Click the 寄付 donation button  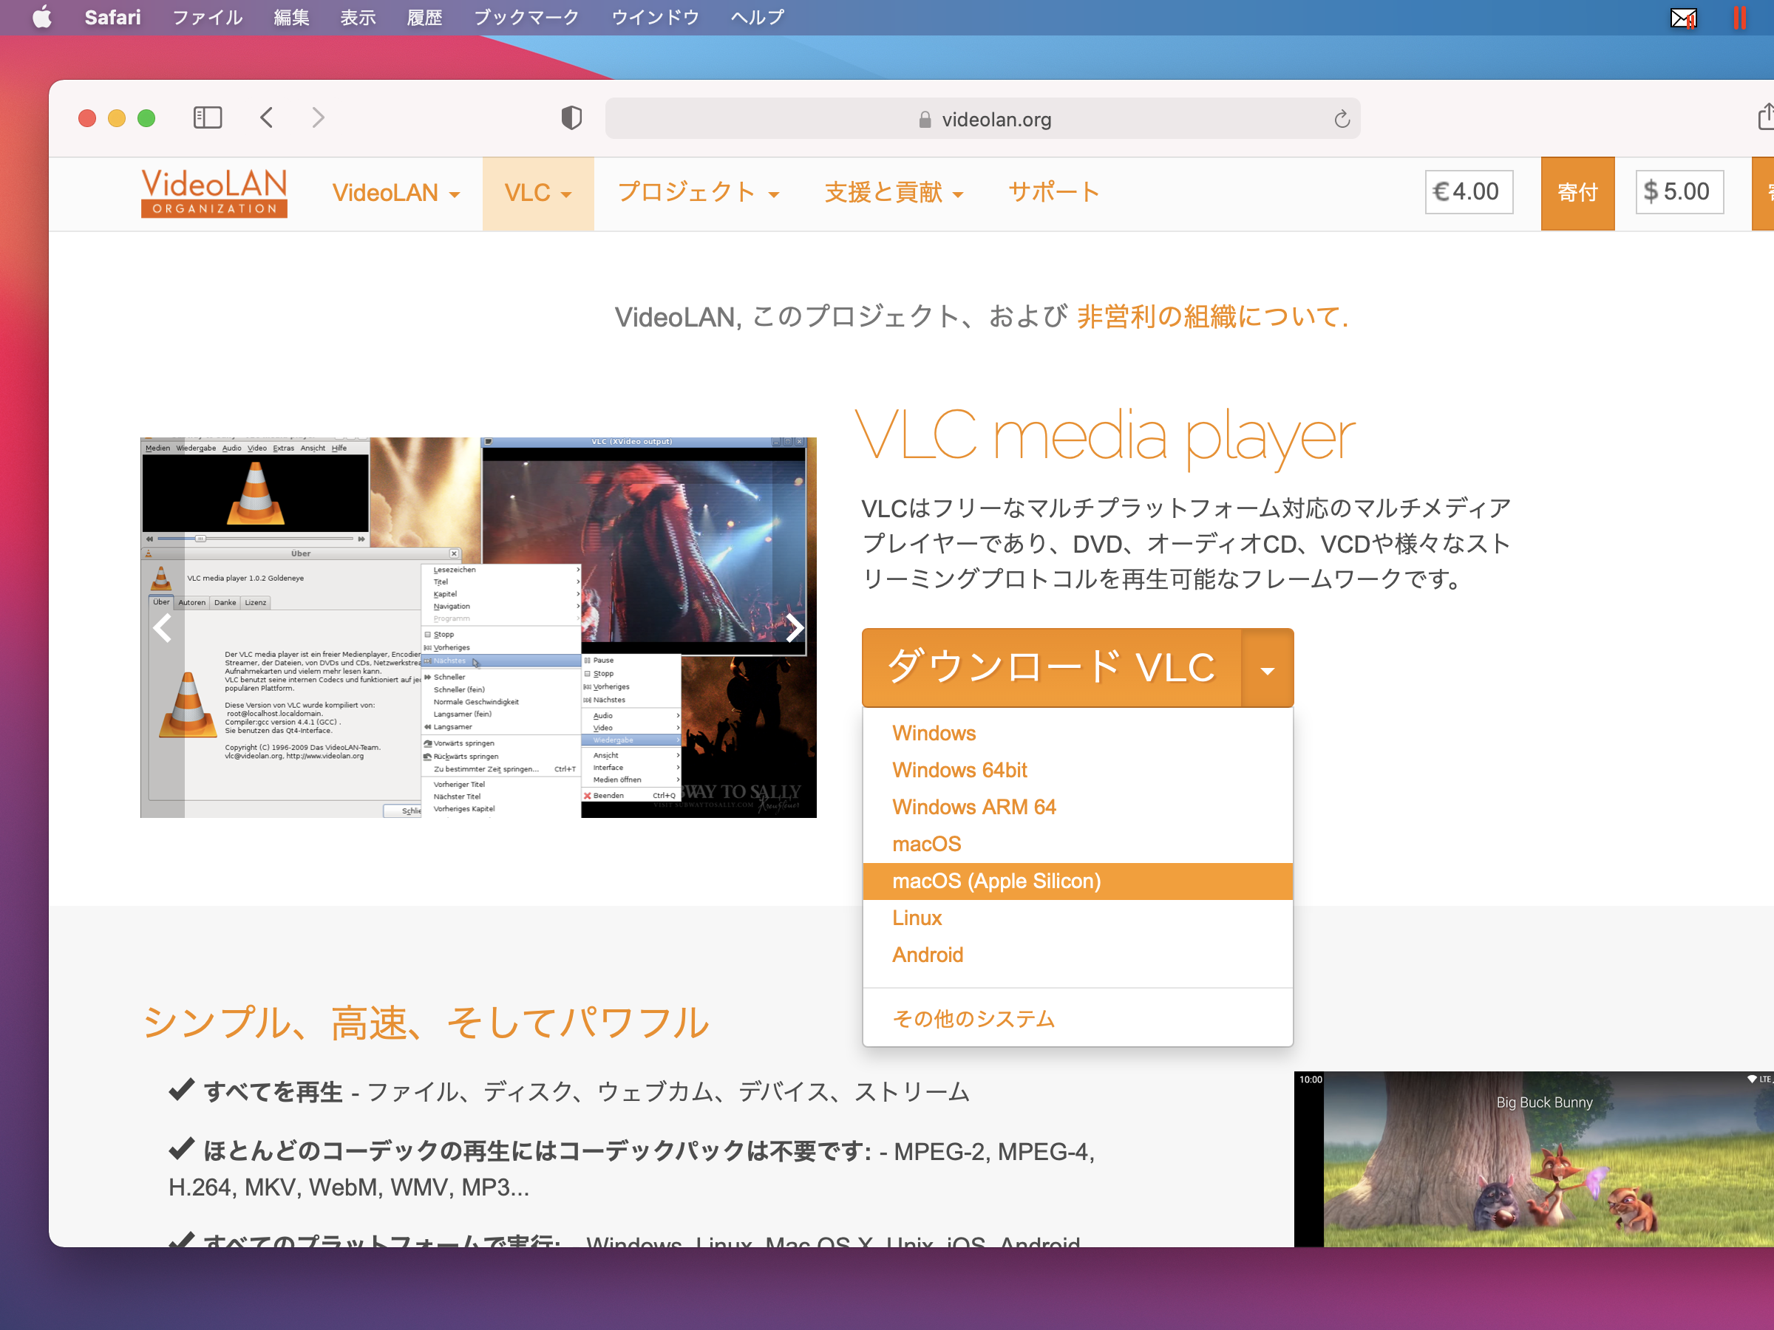click(x=1577, y=192)
